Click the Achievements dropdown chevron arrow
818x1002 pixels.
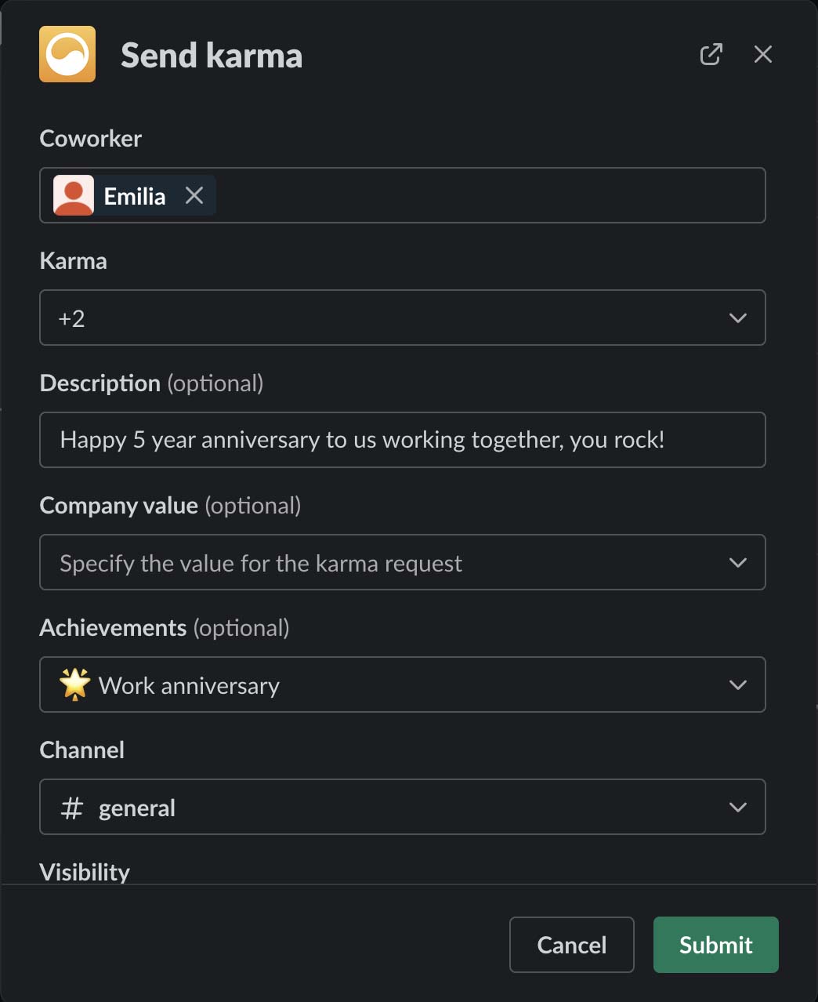737,684
